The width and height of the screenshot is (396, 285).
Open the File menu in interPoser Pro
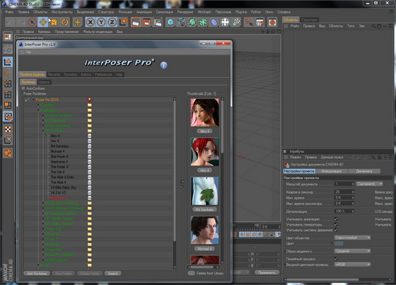pos(28,52)
